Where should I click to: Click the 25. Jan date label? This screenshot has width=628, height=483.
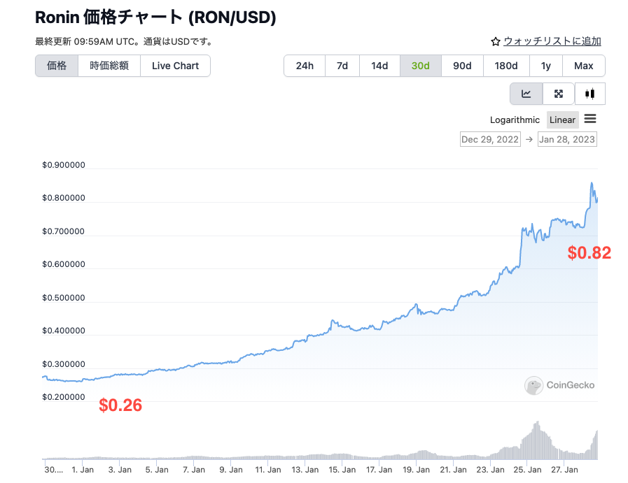[x=527, y=470]
